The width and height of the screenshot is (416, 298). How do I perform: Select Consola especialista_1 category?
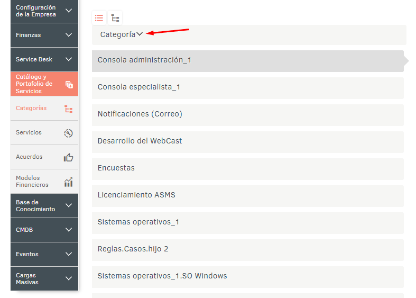click(x=248, y=88)
